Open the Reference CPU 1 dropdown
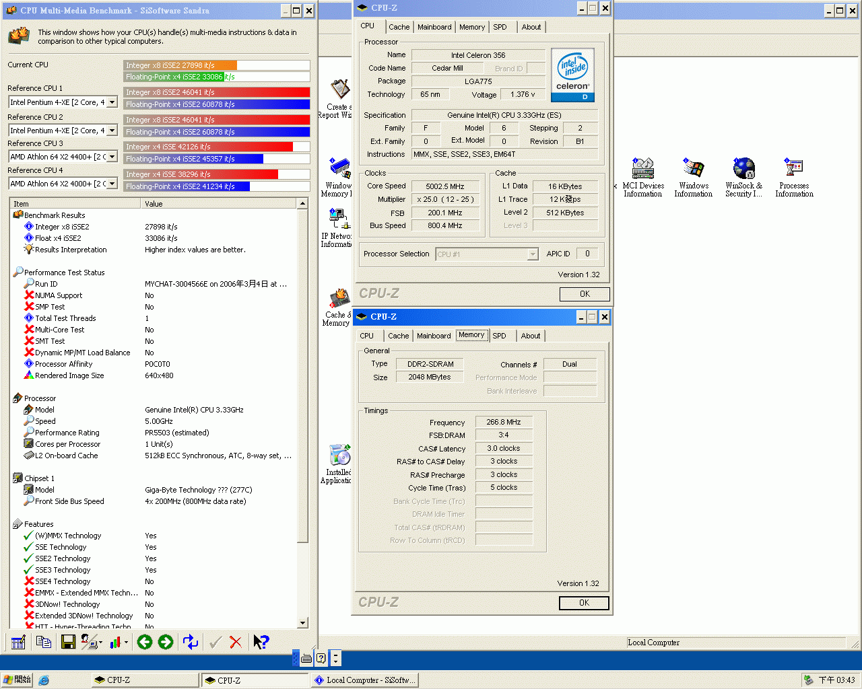The height and width of the screenshot is (689, 862). click(x=112, y=102)
